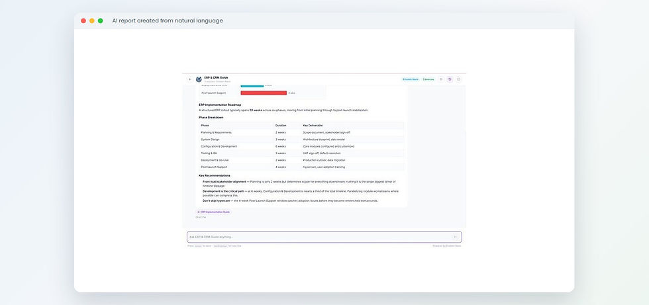
Task: Open the ERP Implementation Guide source chip
Action: (213, 212)
